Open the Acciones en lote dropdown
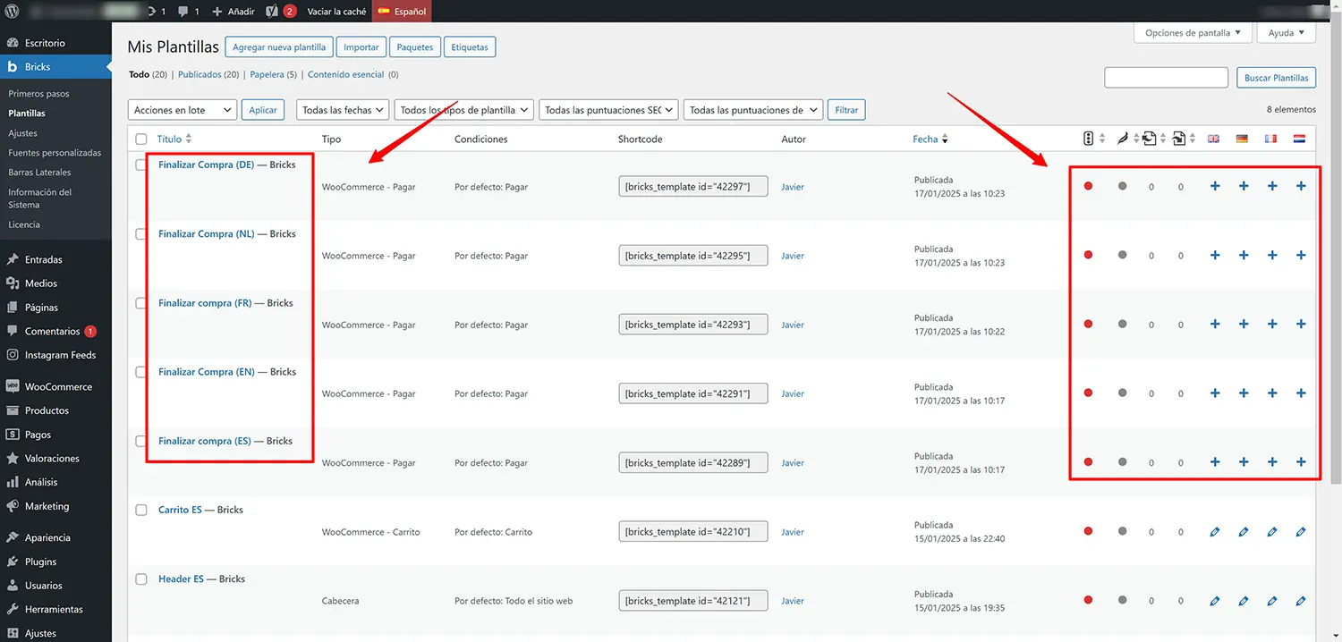1342x642 pixels. [183, 110]
